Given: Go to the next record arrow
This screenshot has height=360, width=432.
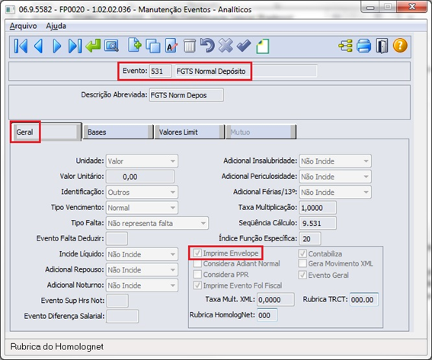Looking at the screenshot, I should coord(56,46).
